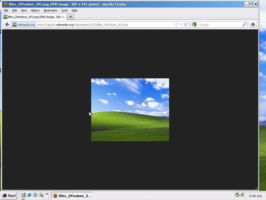The height and width of the screenshot is (200, 266).
Task: Click the window resize grip
Action: 256,188
